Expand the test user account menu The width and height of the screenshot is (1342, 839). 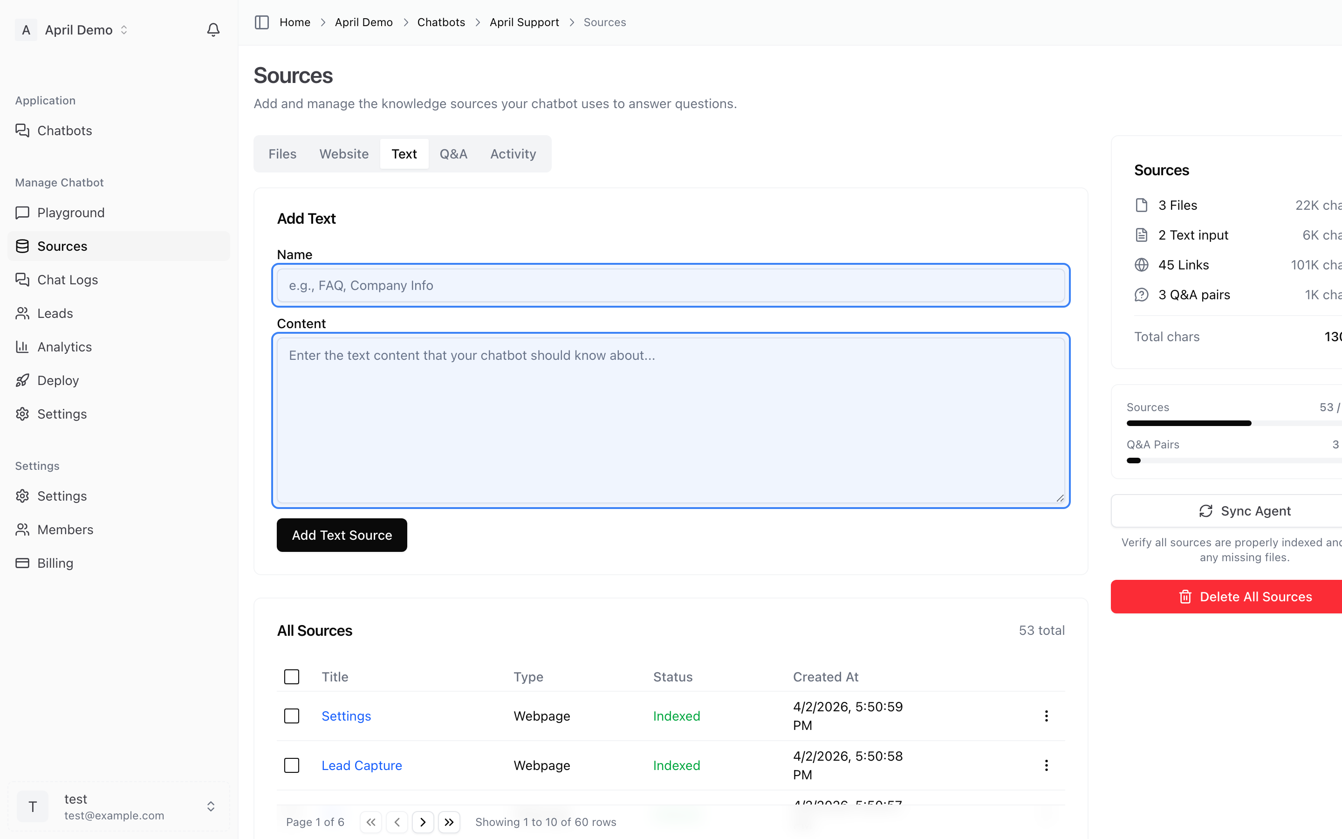[211, 806]
